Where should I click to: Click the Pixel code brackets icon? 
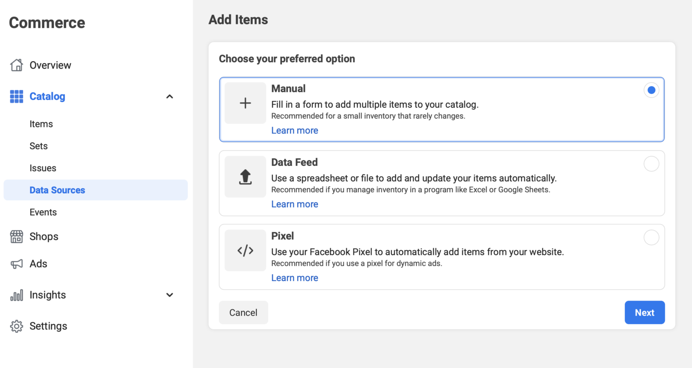point(245,250)
